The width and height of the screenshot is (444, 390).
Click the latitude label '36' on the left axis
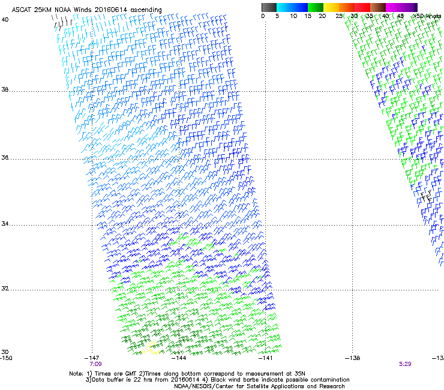(5, 157)
